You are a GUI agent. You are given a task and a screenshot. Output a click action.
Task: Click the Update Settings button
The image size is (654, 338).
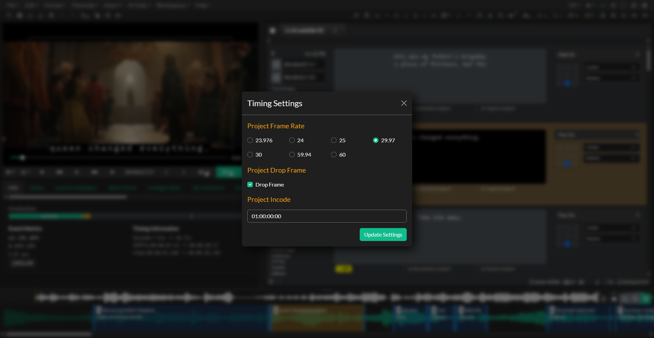(383, 235)
